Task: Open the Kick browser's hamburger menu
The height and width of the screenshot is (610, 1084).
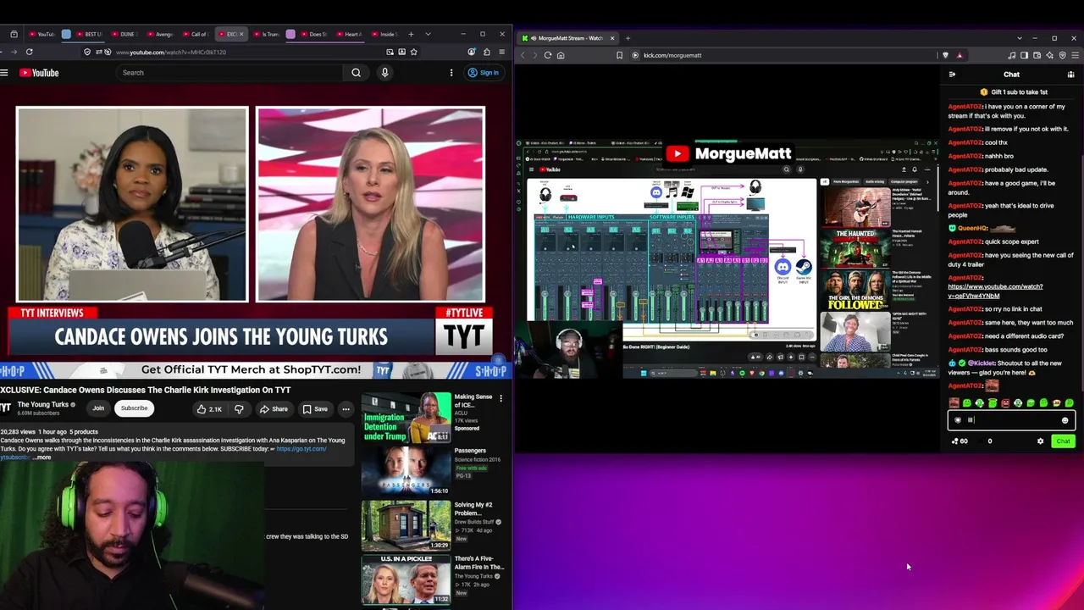Action: (1074, 55)
